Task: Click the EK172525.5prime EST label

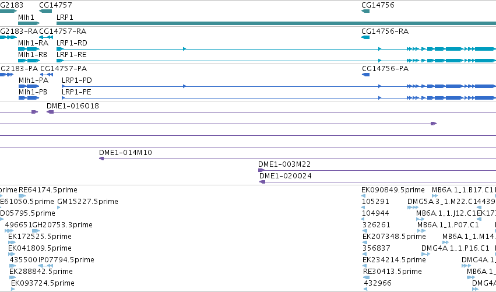Action: 40,237
